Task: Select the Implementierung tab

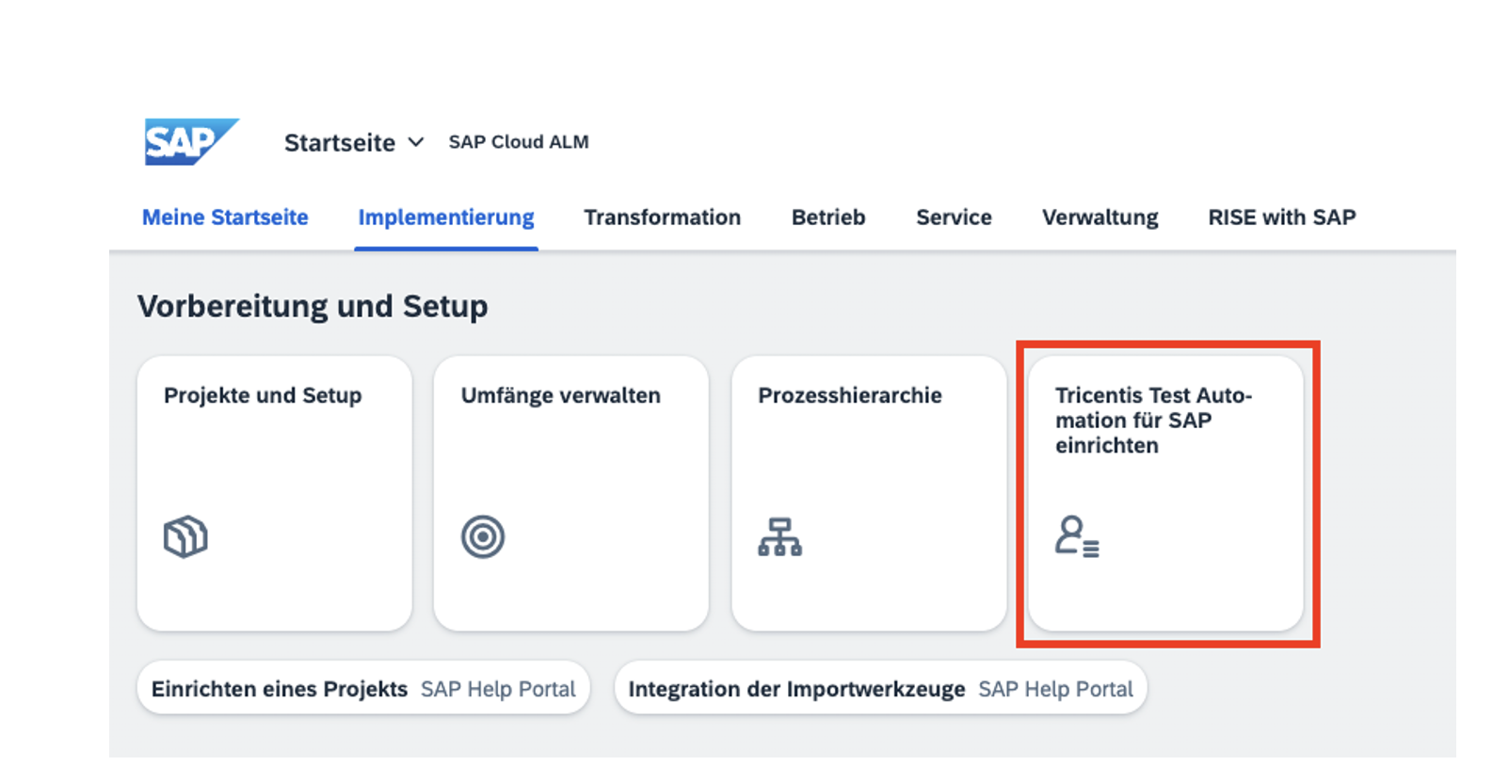Action: click(446, 217)
